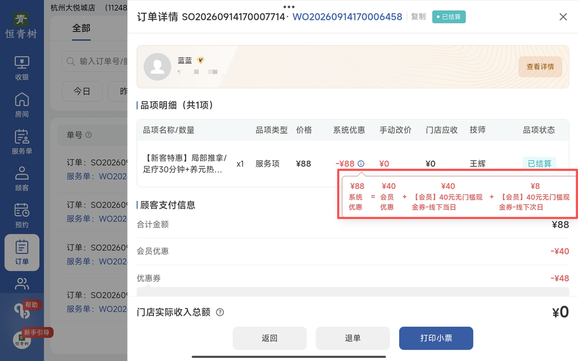578x361 pixels.
Task: Click the 门店应收 column header
Action: [441, 130]
